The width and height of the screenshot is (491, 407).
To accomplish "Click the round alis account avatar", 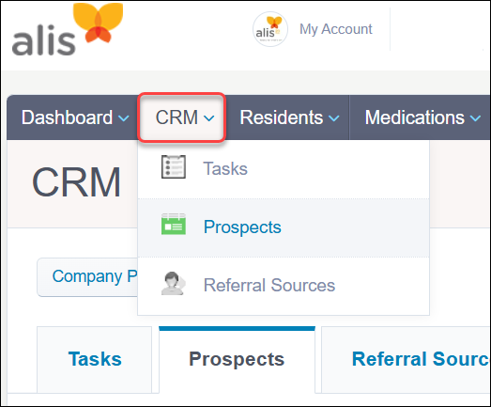I will tap(270, 29).
